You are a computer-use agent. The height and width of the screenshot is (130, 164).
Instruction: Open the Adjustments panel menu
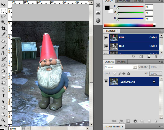(161, 126)
